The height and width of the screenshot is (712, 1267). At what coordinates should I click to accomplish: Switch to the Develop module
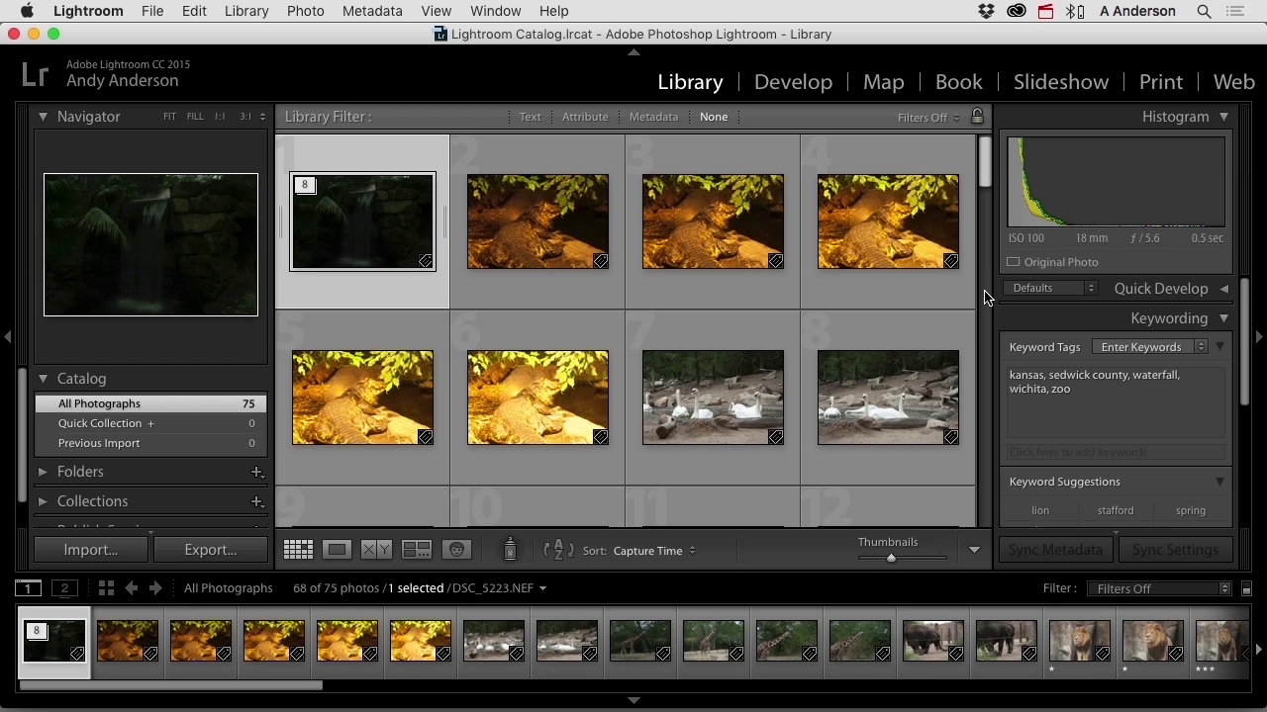[793, 82]
